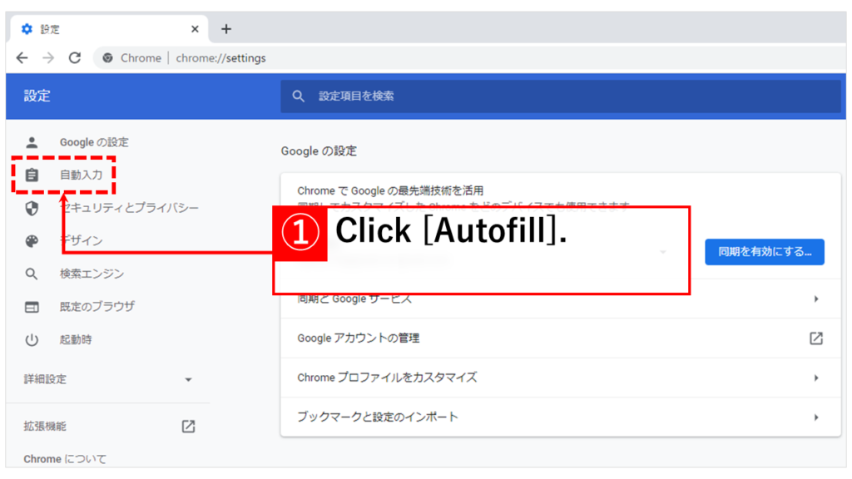The width and height of the screenshot is (852, 479).
Task: Close the 設定 tab
Action: pos(195,29)
